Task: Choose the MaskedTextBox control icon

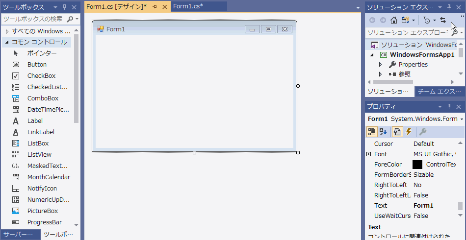Action: tap(16, 166)
